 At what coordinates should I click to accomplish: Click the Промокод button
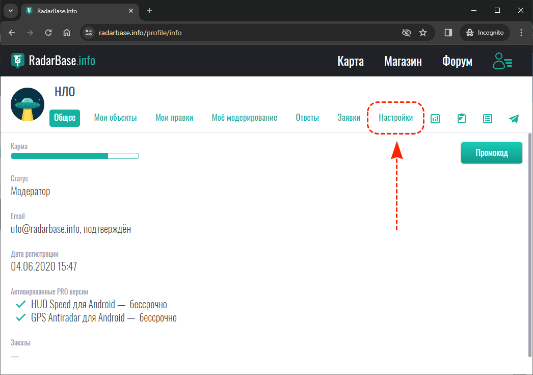pyautogui.click(x=491, y=152)
